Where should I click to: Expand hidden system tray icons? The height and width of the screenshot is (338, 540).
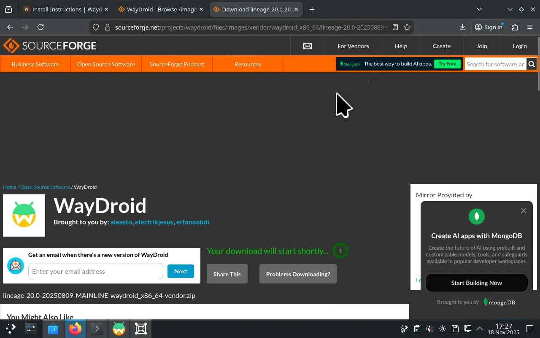[x=480, y=329]
